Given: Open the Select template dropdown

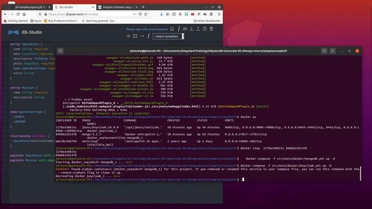Looking at the screenshot, I should 169,36.
